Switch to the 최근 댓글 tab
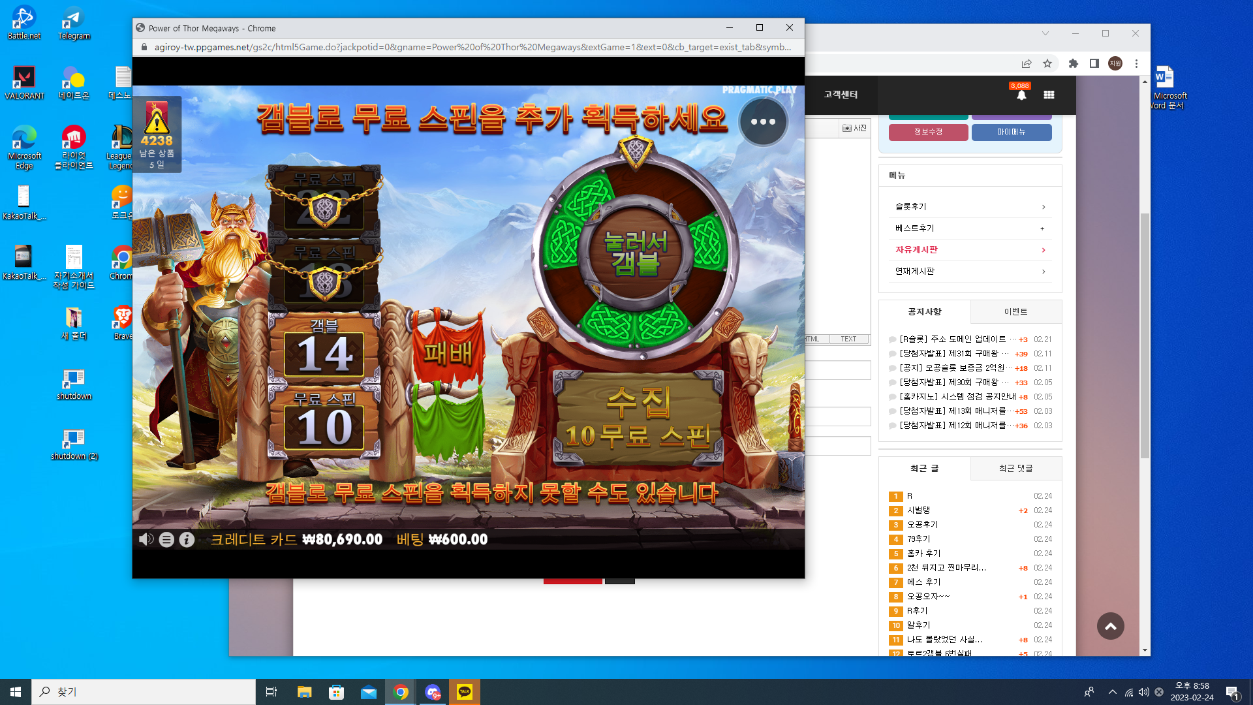 pos(1016,469)
